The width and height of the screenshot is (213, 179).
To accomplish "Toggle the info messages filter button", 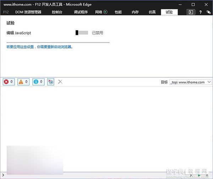I will coord(38,82).
